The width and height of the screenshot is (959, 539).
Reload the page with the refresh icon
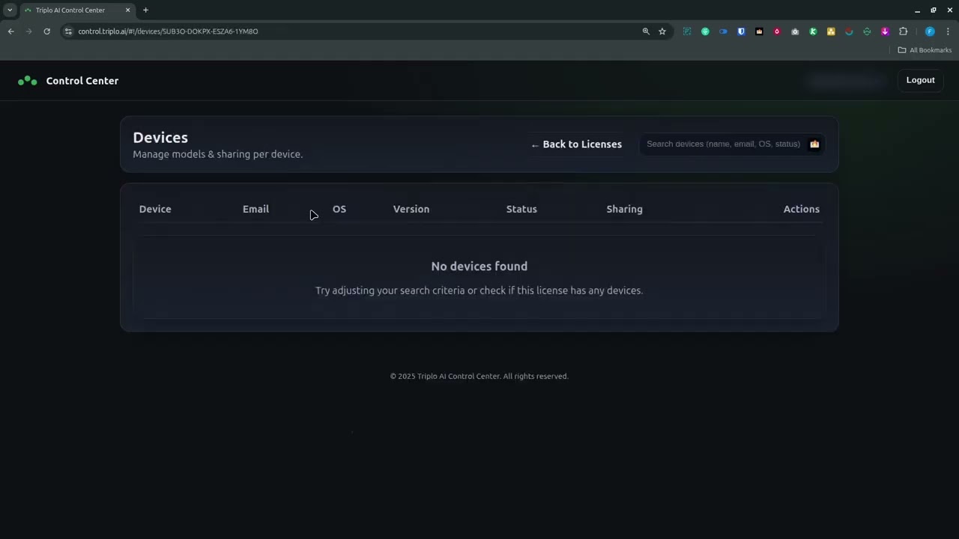(46, 31)
